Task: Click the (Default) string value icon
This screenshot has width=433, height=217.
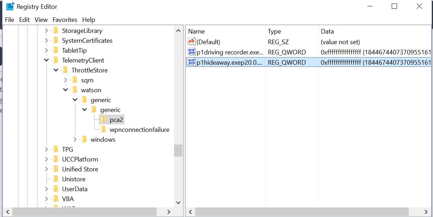Action: click(x=192, y=42)
